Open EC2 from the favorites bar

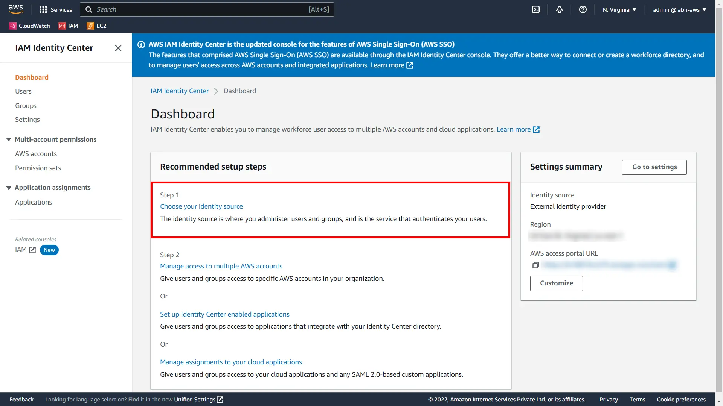coord(96,26)
